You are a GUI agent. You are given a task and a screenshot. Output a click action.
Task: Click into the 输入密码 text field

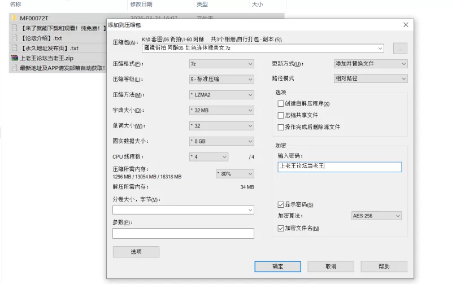(x=339, y=167)
